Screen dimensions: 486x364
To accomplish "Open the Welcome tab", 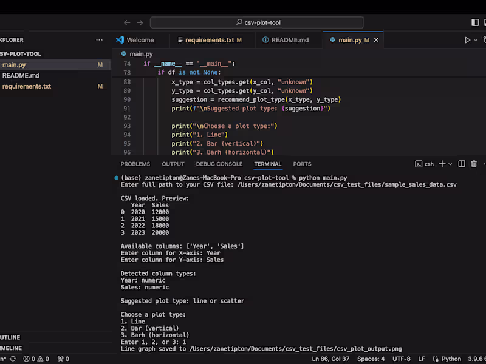I will [x=140, y=40].
